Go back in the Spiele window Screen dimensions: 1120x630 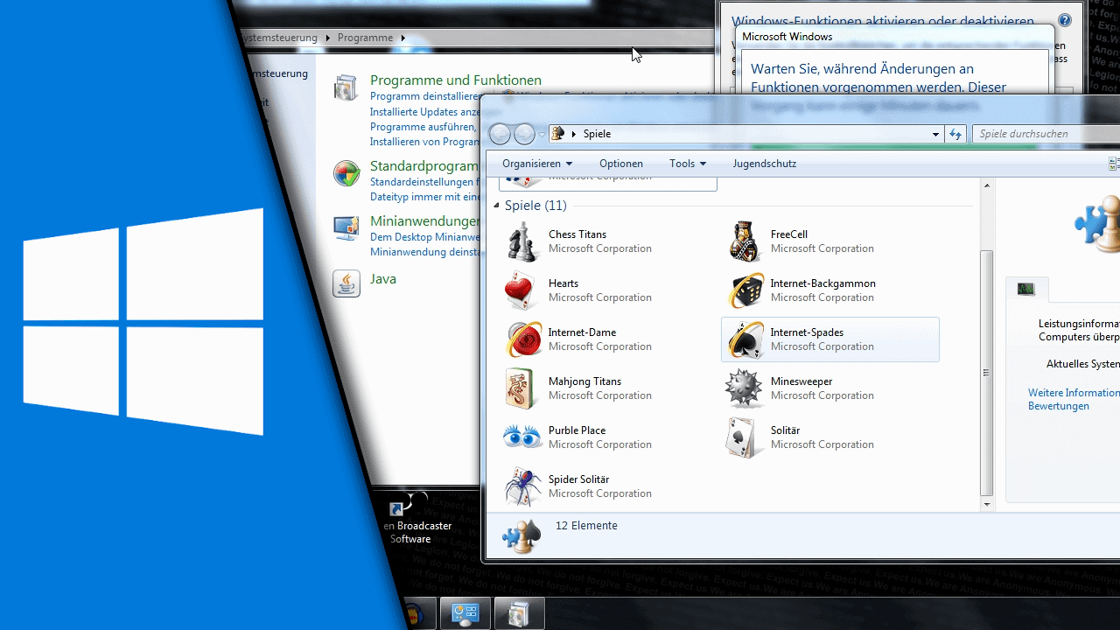[x=500, y=134]
